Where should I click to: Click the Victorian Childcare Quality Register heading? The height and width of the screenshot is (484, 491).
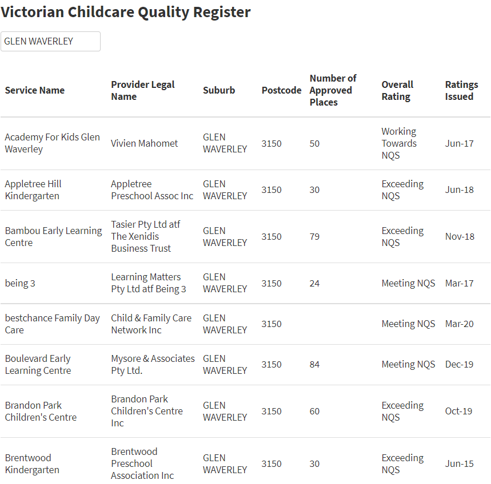point(126,13)
